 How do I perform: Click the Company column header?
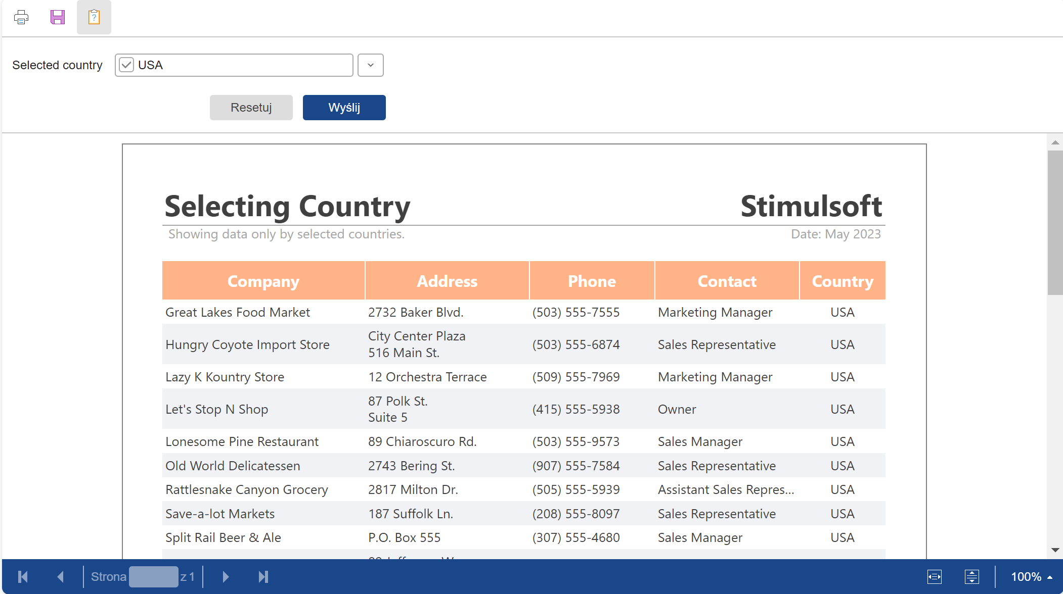263,281
